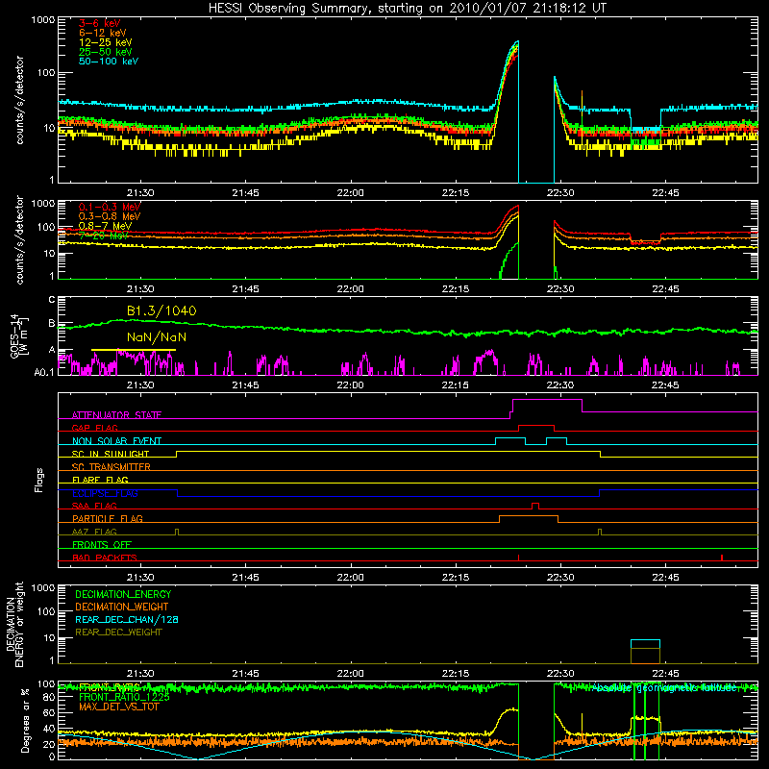Viewport: 769px width, 769px height.
Task: Click the 22:15 tick label under the decimation panel
Action: (455, 674)
